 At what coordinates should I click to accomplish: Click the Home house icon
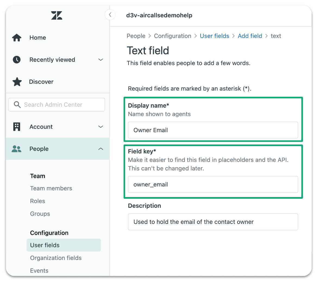pos(17,38)
